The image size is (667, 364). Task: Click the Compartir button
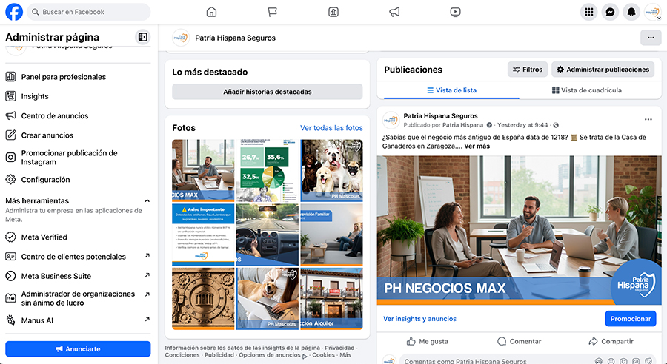[x=611, y=341]
